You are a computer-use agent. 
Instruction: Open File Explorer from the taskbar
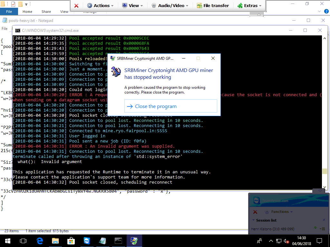click(55, 241)
